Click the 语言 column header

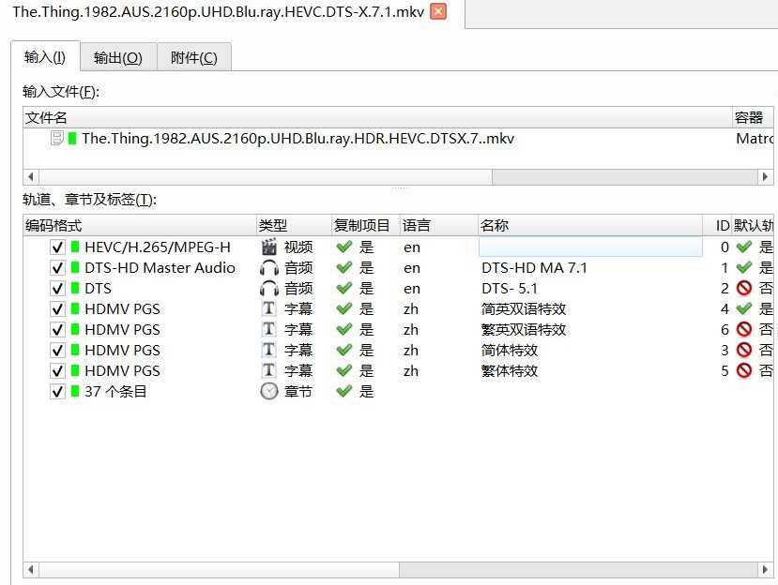click(x=439, y=226)
